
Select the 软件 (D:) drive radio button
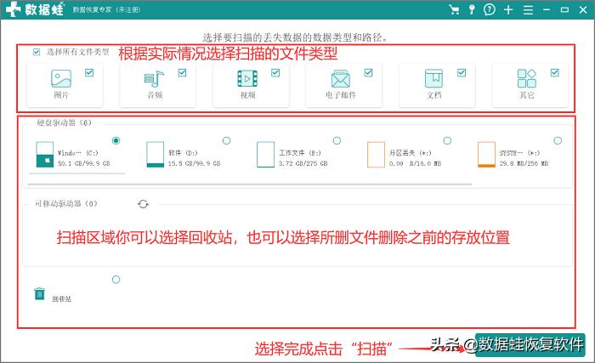227,141
